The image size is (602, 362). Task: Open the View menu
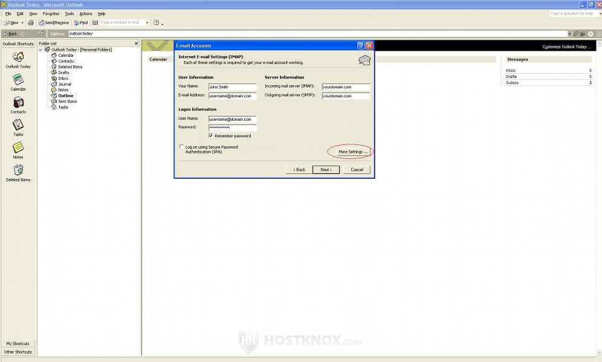(x=33, y=13)
